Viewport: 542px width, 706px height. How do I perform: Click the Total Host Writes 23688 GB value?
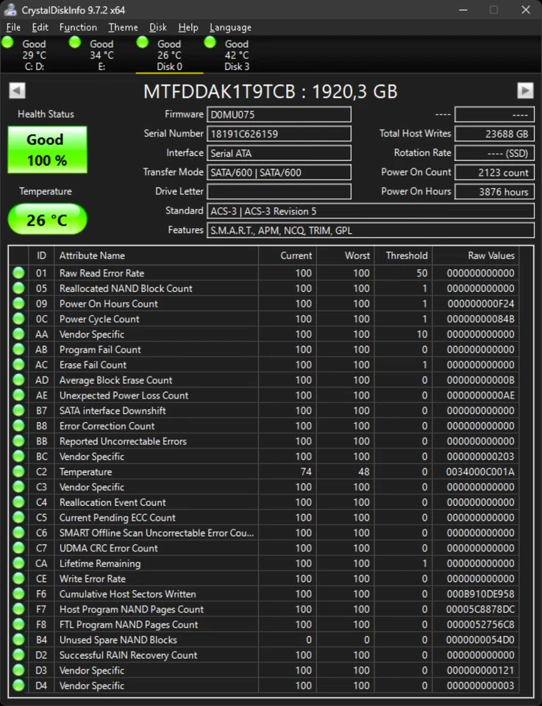click(x=494, y=134)
